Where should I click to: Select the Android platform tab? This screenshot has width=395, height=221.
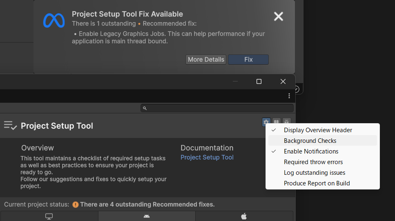[x=147, y=216]
